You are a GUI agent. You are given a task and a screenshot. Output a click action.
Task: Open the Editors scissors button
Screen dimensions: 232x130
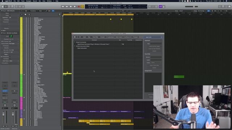(x=23, y=6)
